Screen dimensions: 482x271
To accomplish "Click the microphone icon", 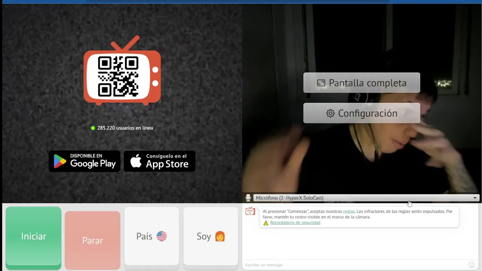I will [x=248, y=198].
